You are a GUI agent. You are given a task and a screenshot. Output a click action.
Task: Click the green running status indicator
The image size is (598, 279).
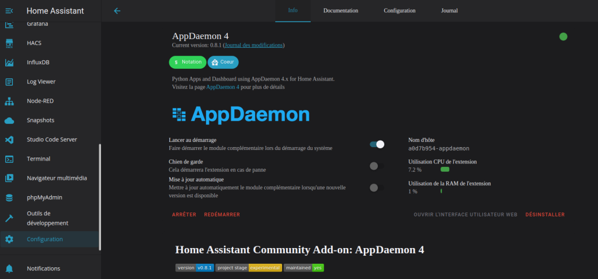(x=564, y=37)
